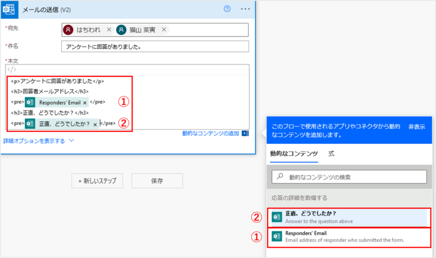Viewport: 436px width, 258px height.
Task: Select 正直、どうでしたか？ dynamic content item
Action: (x=349, y=217)
